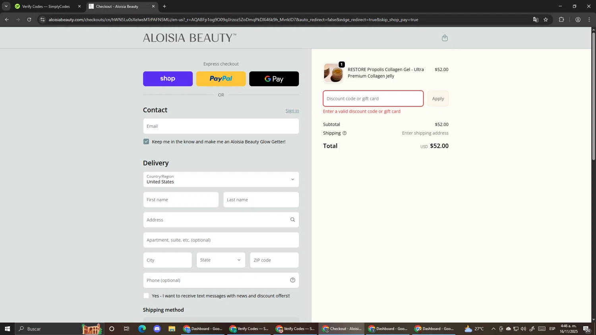The width and height of the screenshot is (596, 335).
Task: Open the shopping bag cart icon
Action: tap(445, 38)
